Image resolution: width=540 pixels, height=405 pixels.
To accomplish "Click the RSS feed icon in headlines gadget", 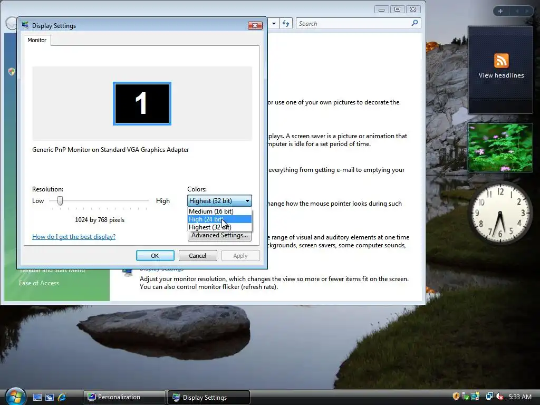I will click(501, 61).
